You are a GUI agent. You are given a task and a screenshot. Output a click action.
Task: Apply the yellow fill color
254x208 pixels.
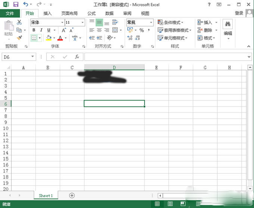coord(49,38)
